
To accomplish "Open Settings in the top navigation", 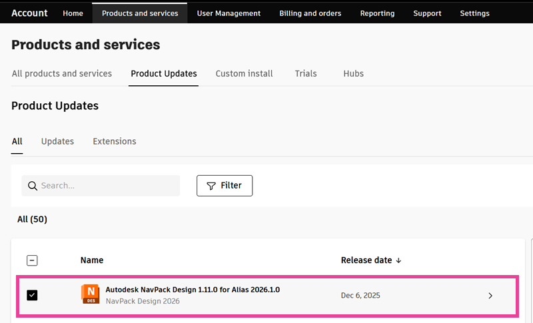I will coord(474,13).
